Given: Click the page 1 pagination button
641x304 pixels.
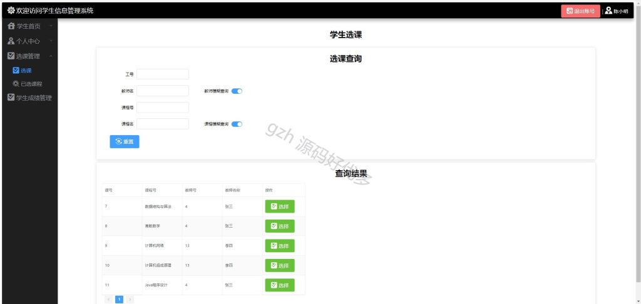Looking at the screenshot, I should click(x=119, y=300).
